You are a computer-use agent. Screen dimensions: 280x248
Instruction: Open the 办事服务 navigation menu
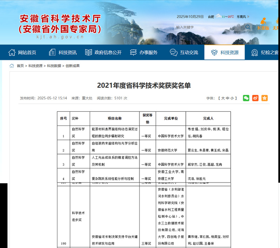pyautogui.click(x=144, y=53)
